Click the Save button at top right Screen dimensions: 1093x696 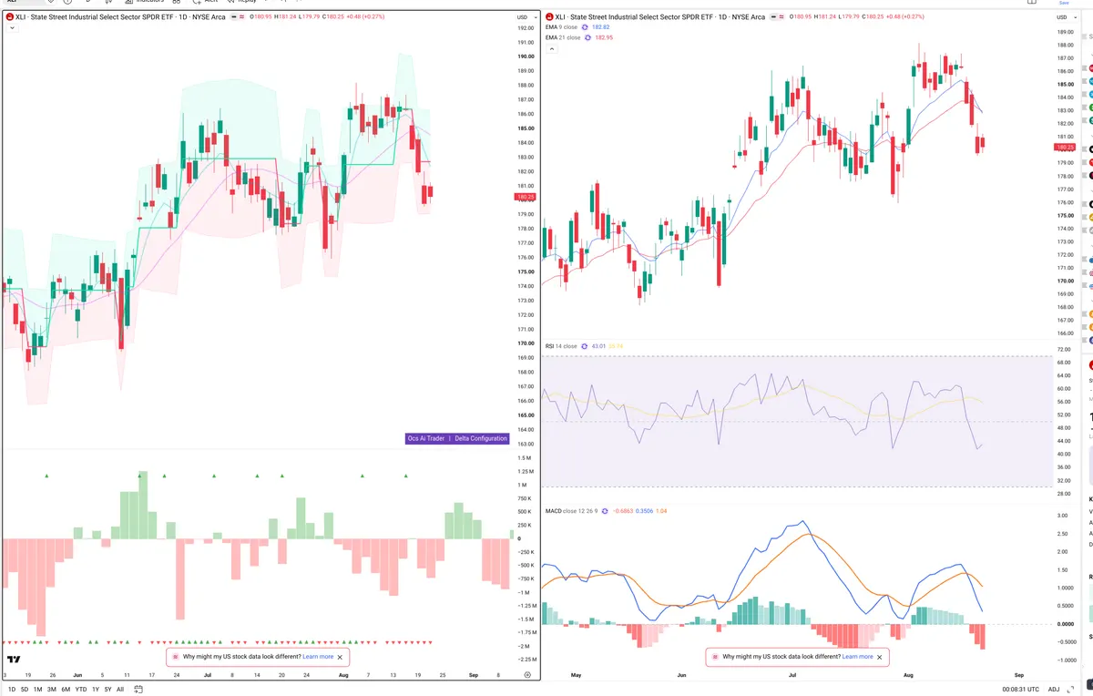[1063, 3]
